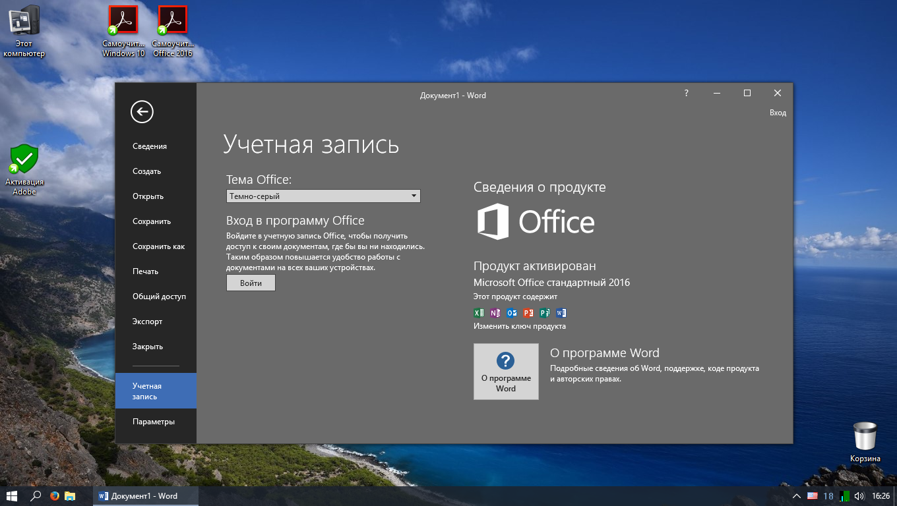The width and height of the screenshot is (897, 506).
Task: Click the Office logo under product info
Action: point(536,221)
